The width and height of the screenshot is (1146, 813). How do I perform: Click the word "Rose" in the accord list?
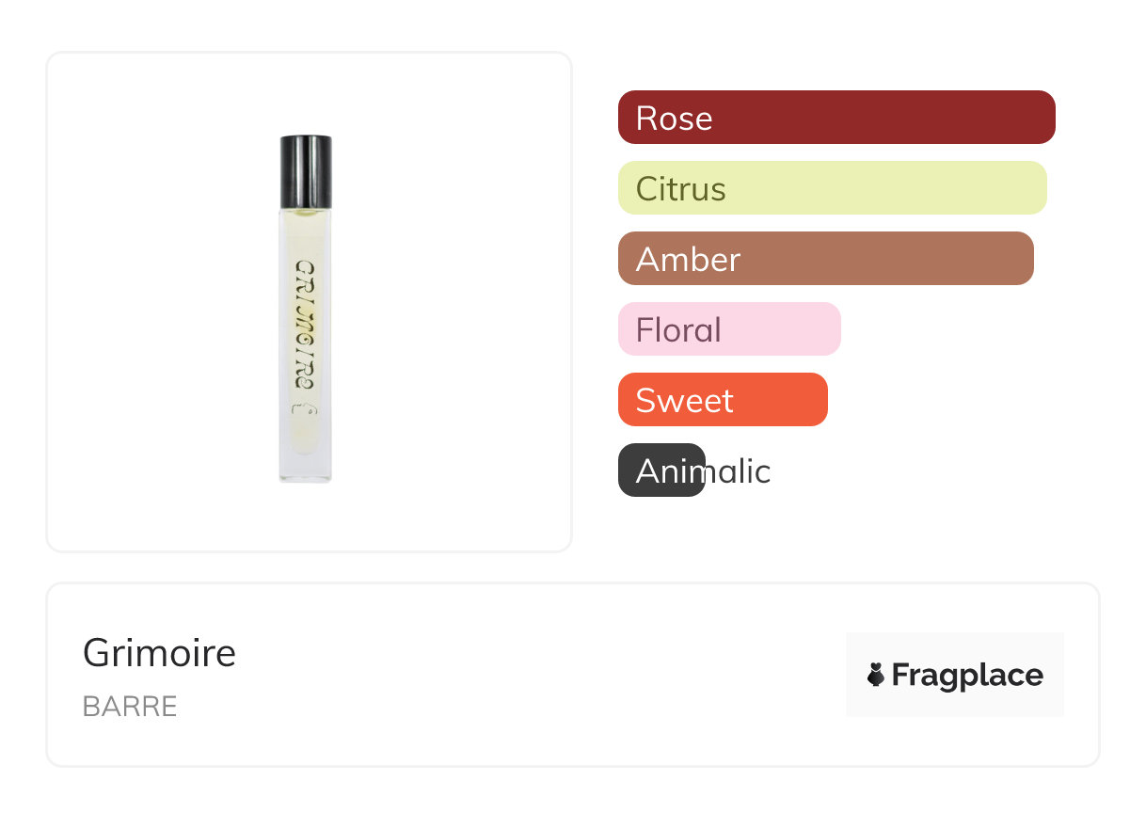pos(674,118)
